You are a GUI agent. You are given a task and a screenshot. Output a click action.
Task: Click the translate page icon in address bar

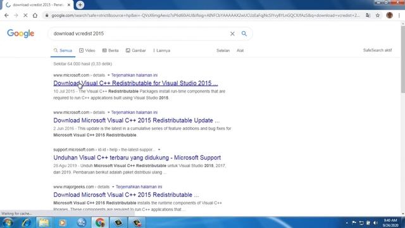368,15
